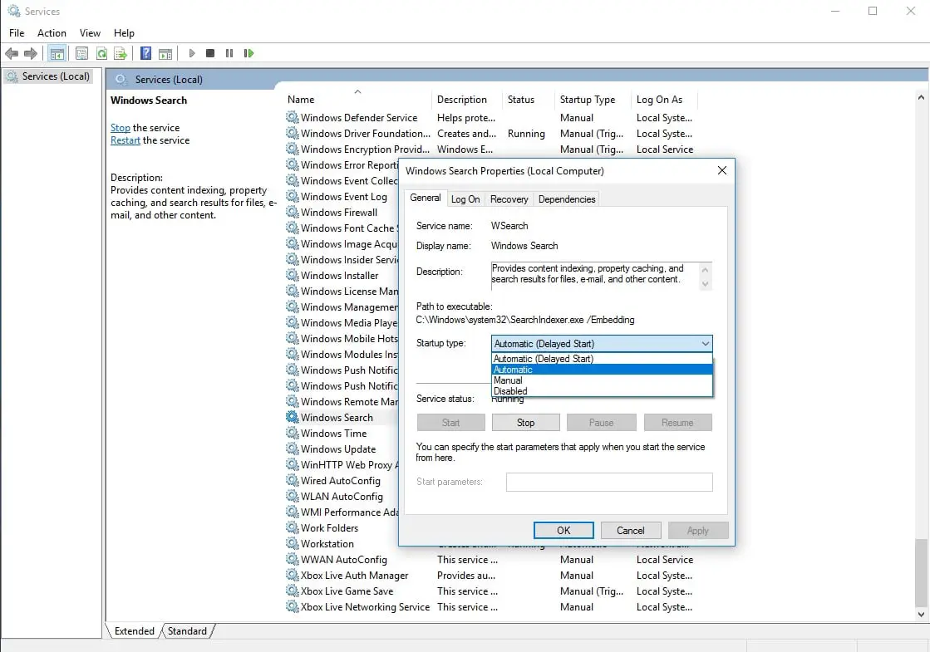Toggle the show/hide console tree icon
Screen dimensions: 930x652
pos(57,53)
